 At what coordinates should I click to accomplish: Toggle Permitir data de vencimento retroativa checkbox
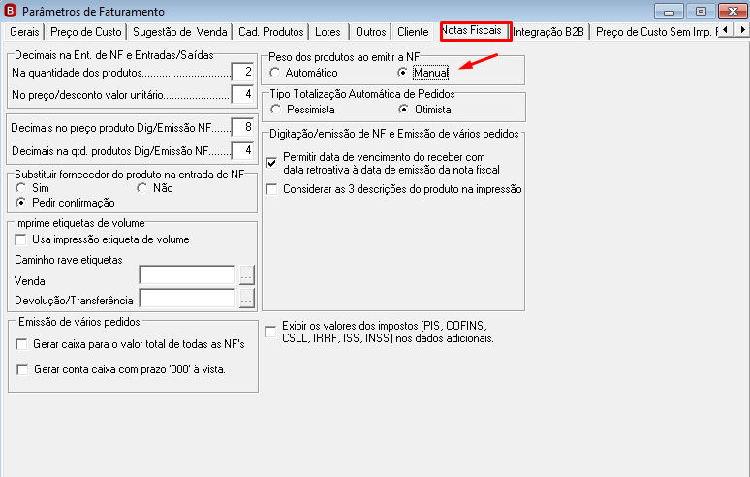pos(271,163)
